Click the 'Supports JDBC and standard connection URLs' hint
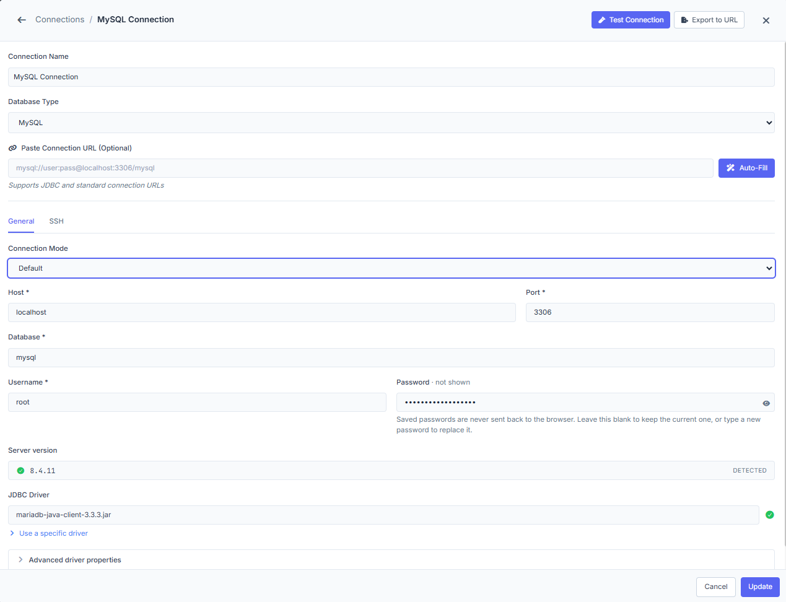The height and width of the screenshot is (602, 786). pyautogui.click(x=86, y=185)
